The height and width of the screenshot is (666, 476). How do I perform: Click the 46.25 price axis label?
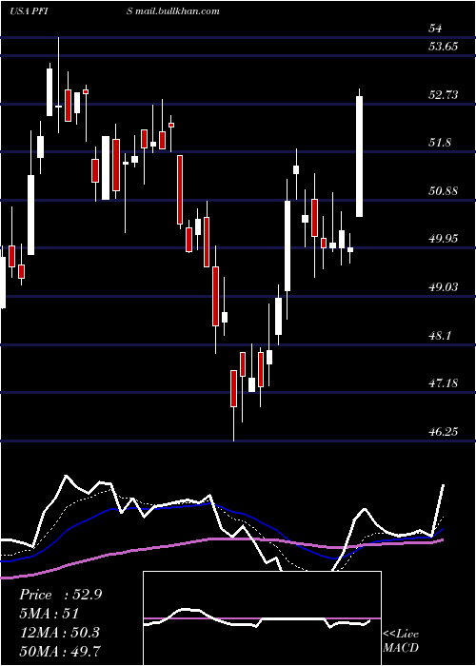tap(444, 432)
